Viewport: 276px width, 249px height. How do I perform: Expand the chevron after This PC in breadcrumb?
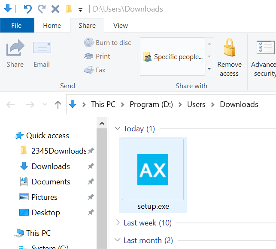pos(123,104)
